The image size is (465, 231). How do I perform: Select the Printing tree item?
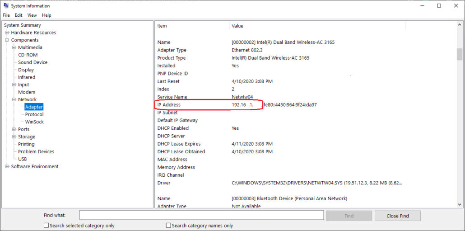coord(26,144)
